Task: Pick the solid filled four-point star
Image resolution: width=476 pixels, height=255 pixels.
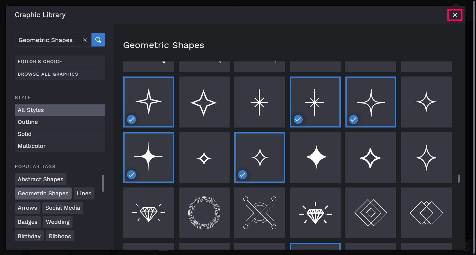Action: tap(315, 157)
